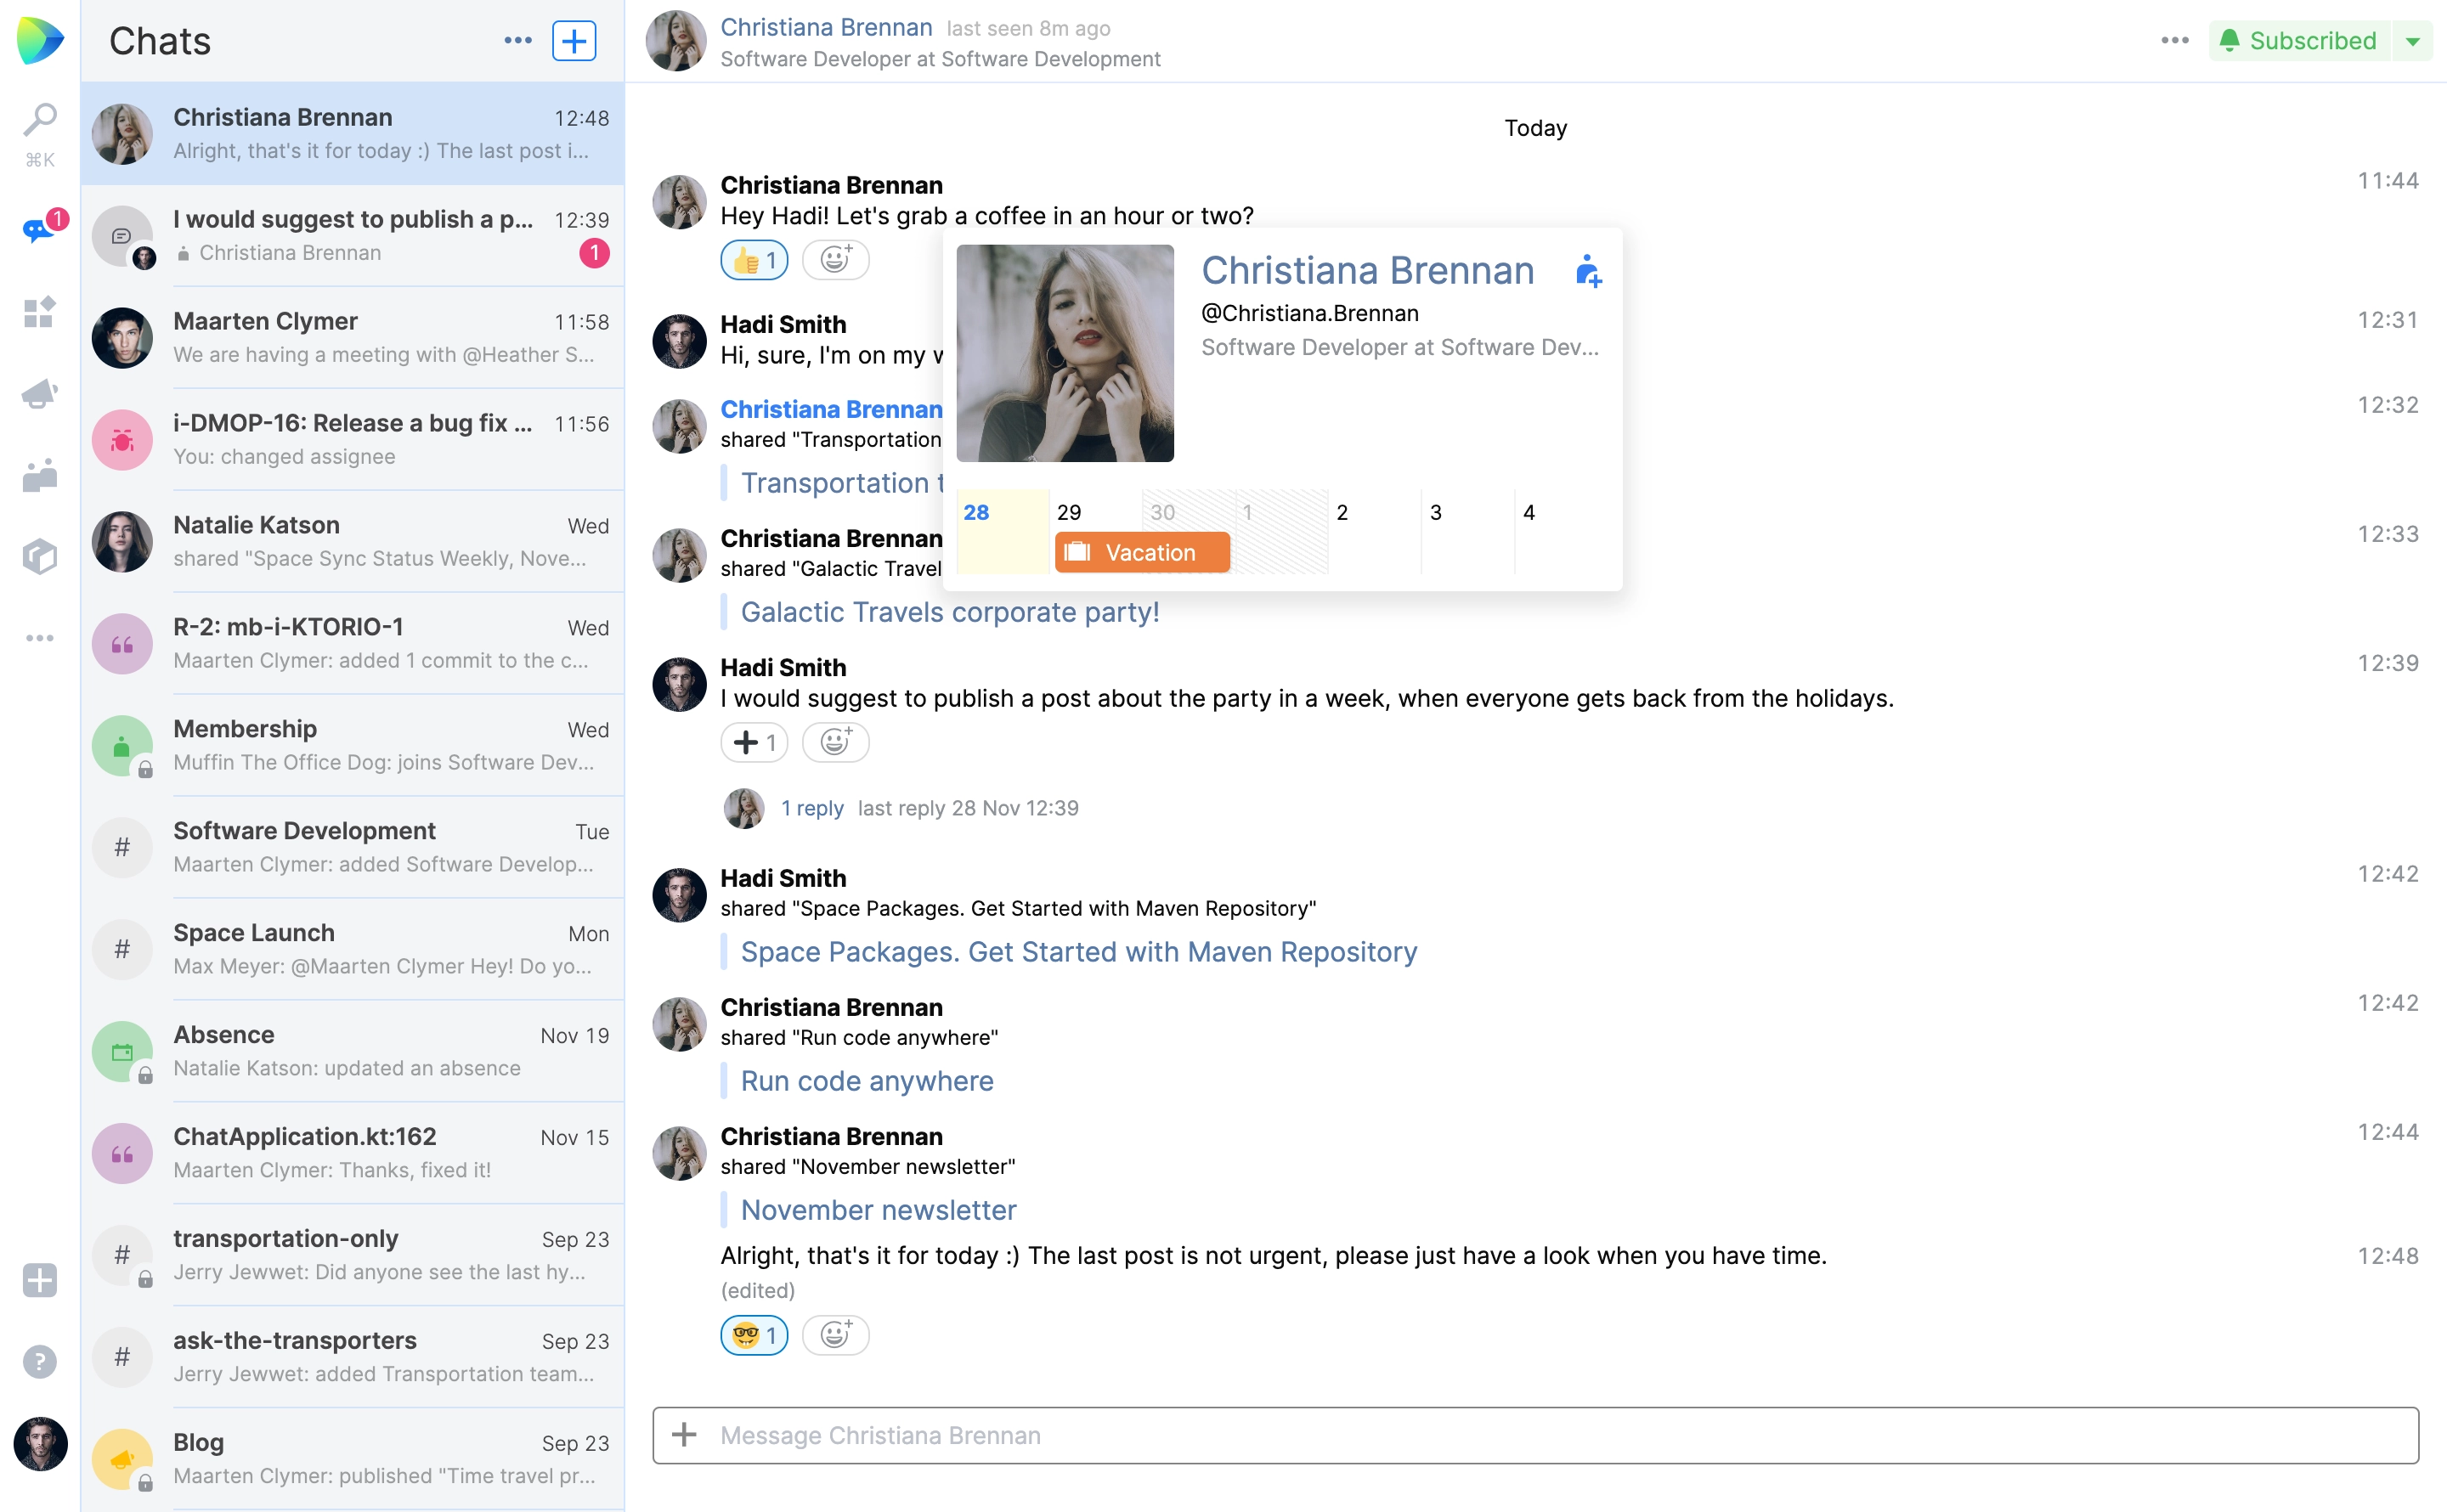Click Christiana Brennan profile add-contact icon
This screenshot has width=2447, height=1512.
point(1587,273)
